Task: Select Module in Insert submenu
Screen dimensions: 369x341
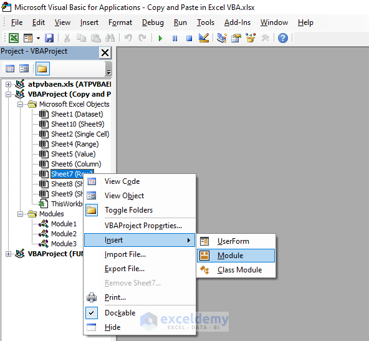Action: (x=236, y=256)
